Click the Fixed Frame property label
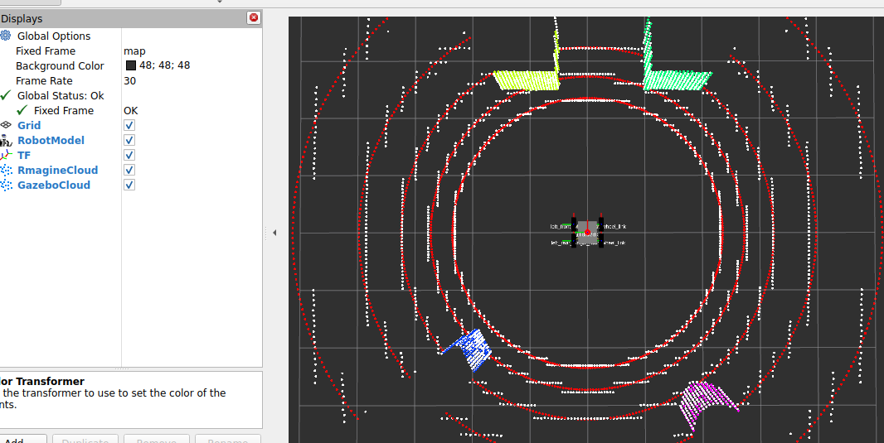 [46, 51]
